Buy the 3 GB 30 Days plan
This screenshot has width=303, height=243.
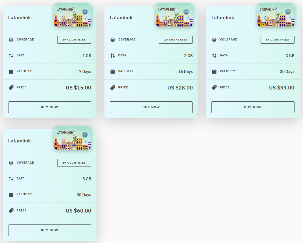click(253, 107)
